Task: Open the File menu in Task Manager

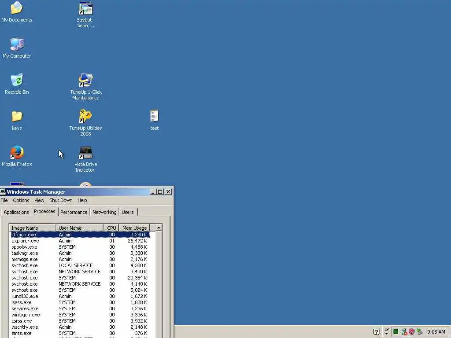Action: pos(4,200)
